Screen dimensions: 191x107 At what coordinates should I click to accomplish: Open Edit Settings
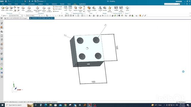pos(110,9)
